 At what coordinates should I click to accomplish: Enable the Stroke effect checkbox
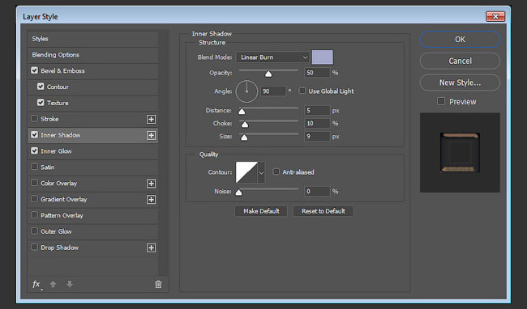[34, 119]
